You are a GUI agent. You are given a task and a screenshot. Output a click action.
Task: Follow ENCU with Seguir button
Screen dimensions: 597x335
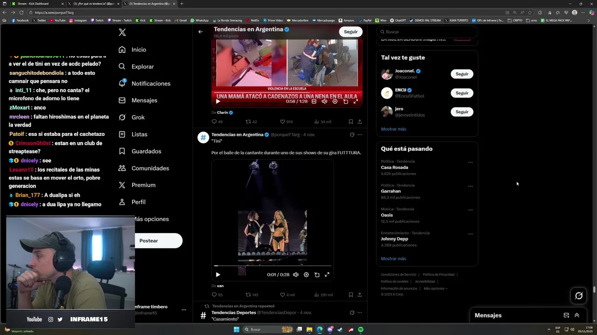pyautogui.click(x=462, y=93)
